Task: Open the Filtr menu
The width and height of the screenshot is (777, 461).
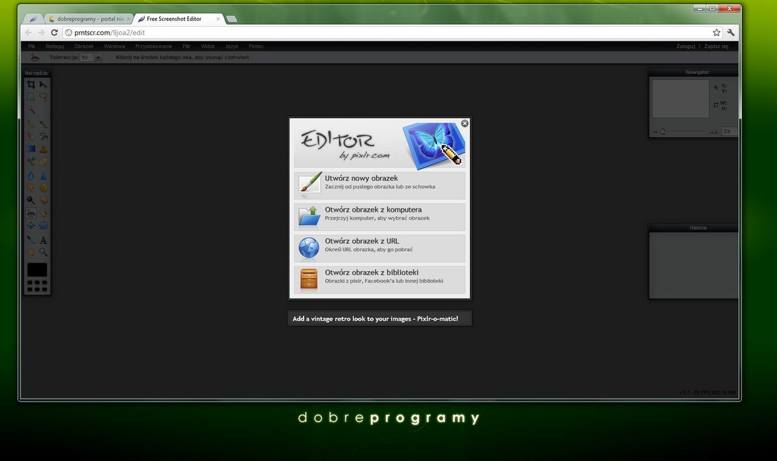Action: pos(186,46)
